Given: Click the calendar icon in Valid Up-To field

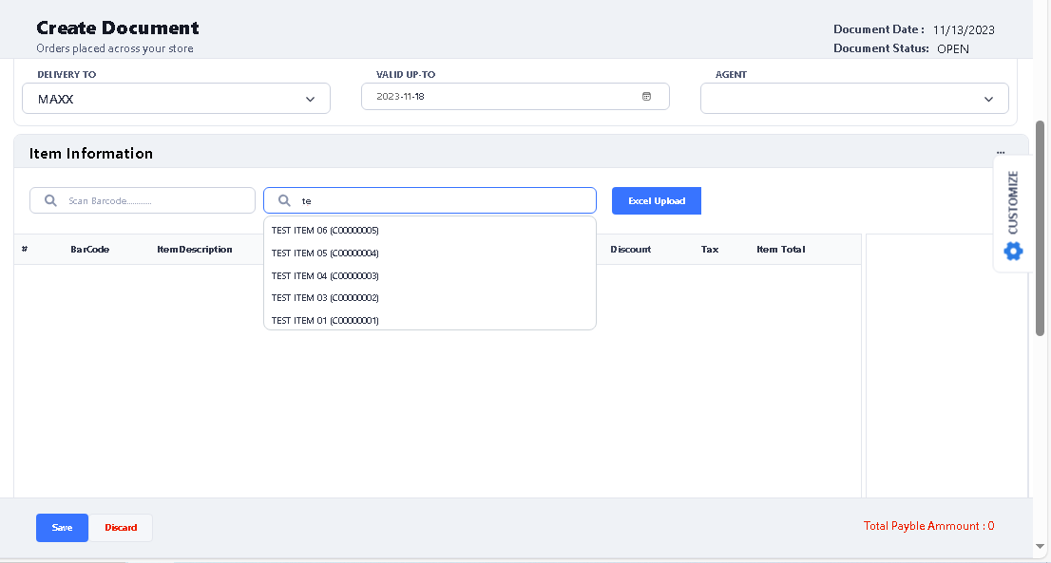Looking at the screenshot, I should click(x=646, y=97).
